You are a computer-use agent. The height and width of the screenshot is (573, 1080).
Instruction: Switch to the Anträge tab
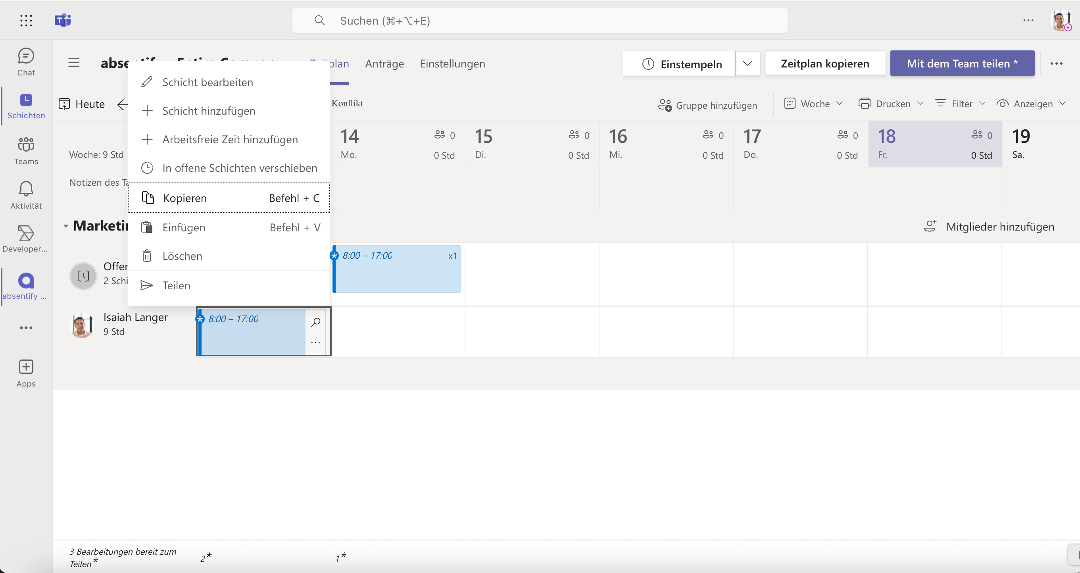pos(384,63)
